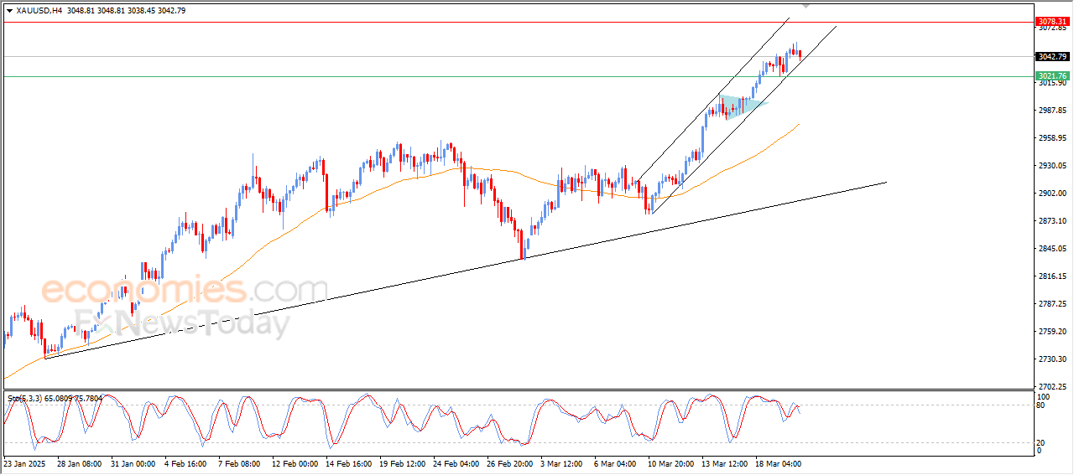Click the 7 Feb 08:00 time label
1074x475 pixels.
[238, 462]
